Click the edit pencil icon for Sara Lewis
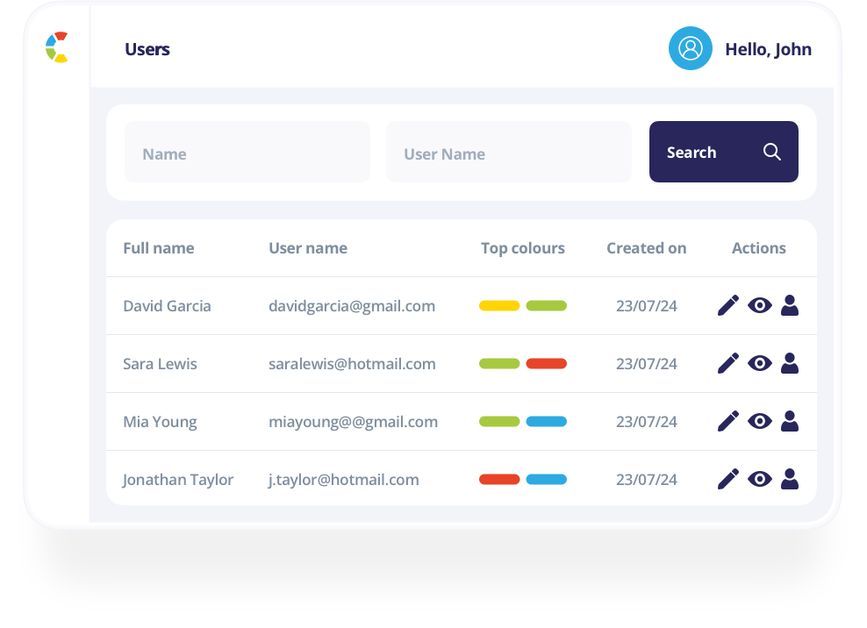The height and width of the screenshot is (628, 867). tap(727, 363)
